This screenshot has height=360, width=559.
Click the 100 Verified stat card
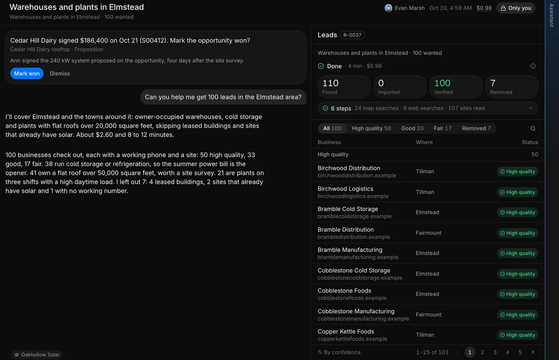pyautogui.click(x=456, y=87)
